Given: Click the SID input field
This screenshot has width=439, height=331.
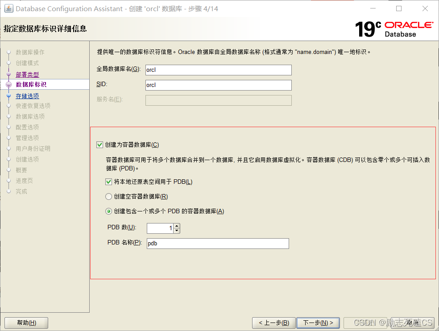Looking at the screenshot, I should (x=218, y=85).
